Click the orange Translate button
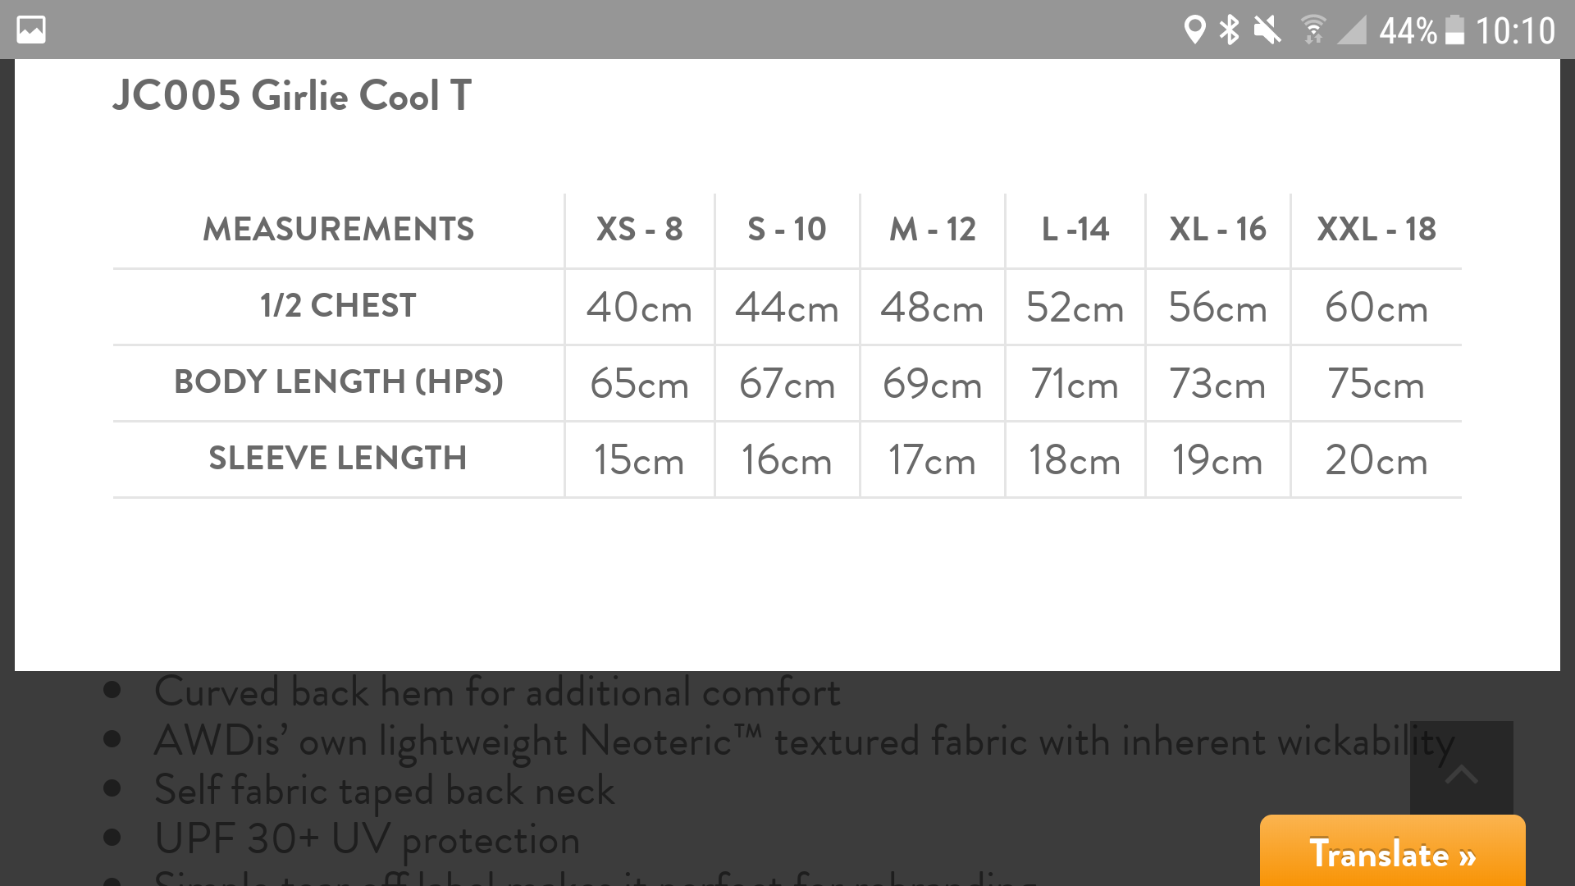The width and height of the screenshot is (1575, 886). click(1392, 853)
